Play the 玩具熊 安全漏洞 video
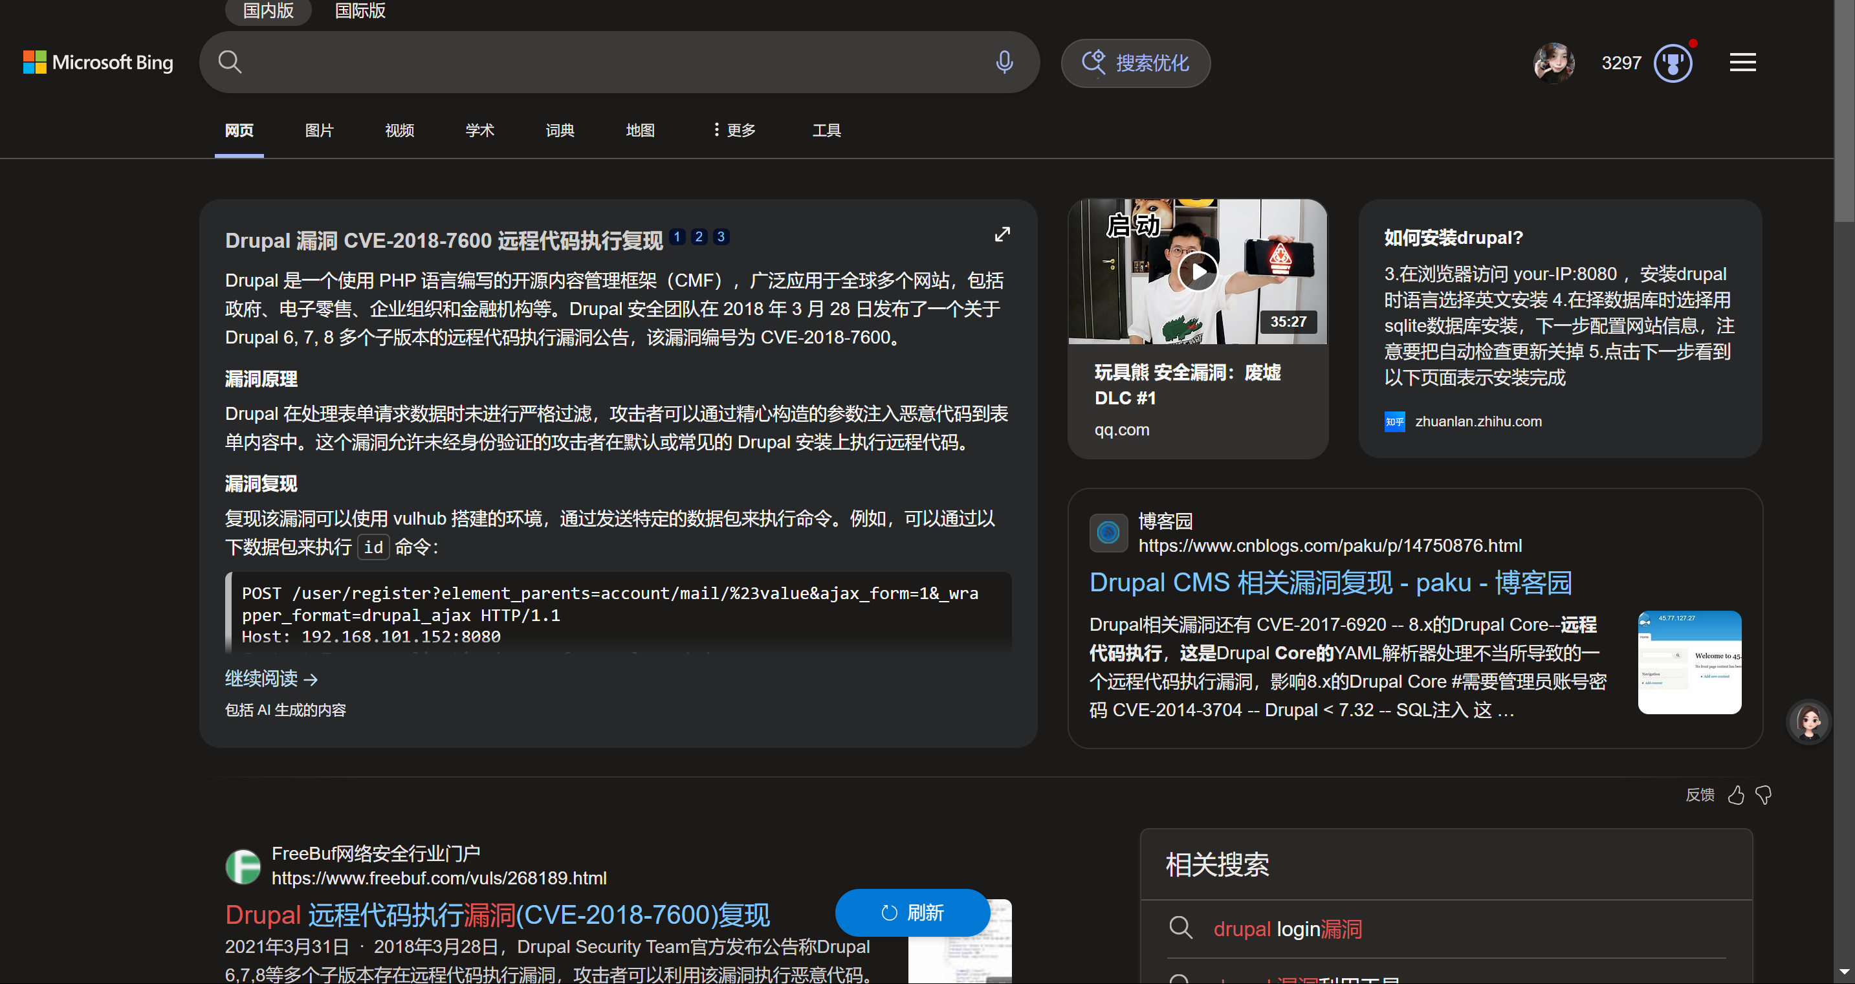 (1198, 272)
